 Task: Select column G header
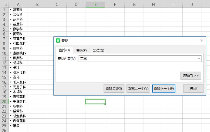[134, 5]
